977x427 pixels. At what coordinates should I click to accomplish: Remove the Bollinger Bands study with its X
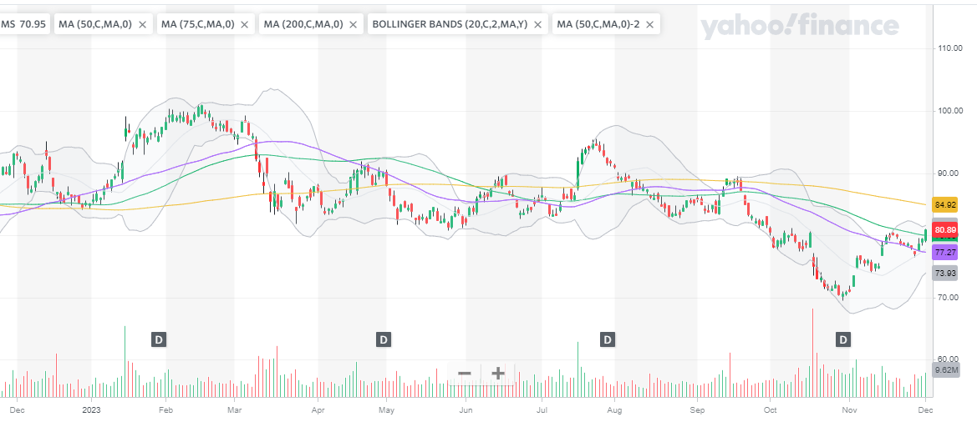pyautogui.click(x=538, y=25)
